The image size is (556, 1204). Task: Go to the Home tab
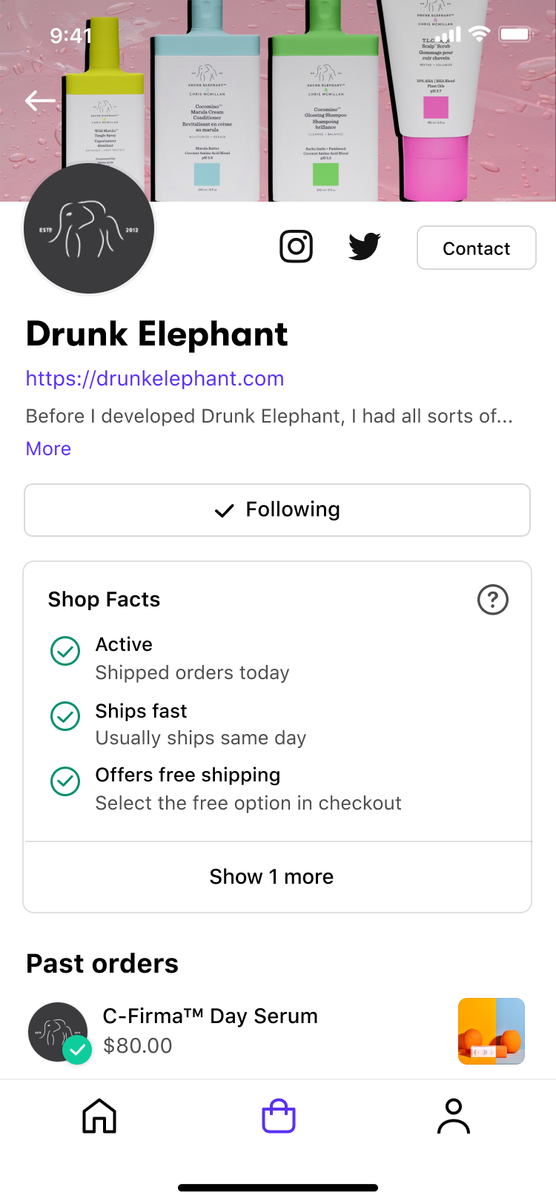click(99, 1116)
